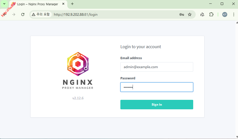This screenshot has width=238, height=139.
Task: Click the browser back arrow
Action: (x=5, y=14)
